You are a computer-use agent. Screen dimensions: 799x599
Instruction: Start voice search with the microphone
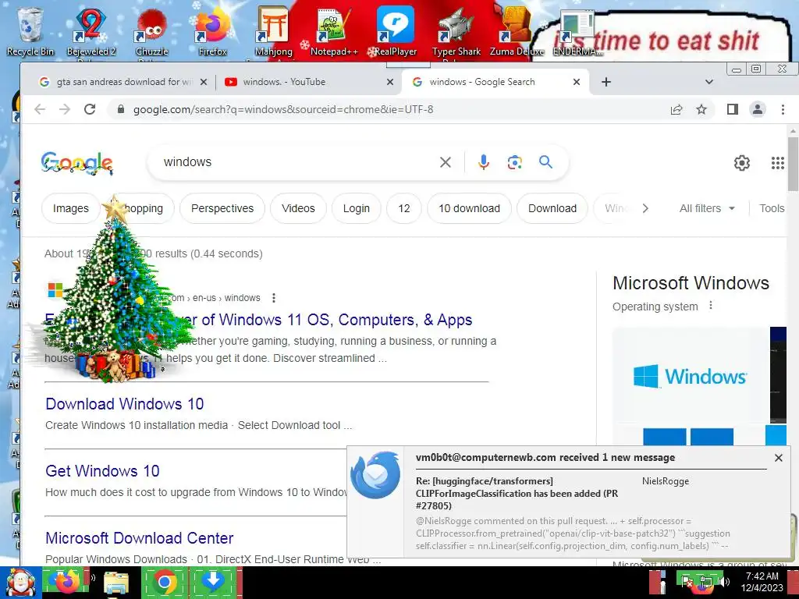(484, 162)
